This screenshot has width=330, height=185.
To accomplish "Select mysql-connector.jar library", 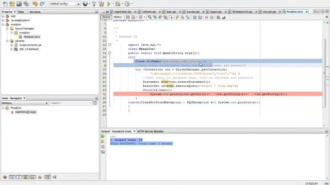I will (30, 45).
